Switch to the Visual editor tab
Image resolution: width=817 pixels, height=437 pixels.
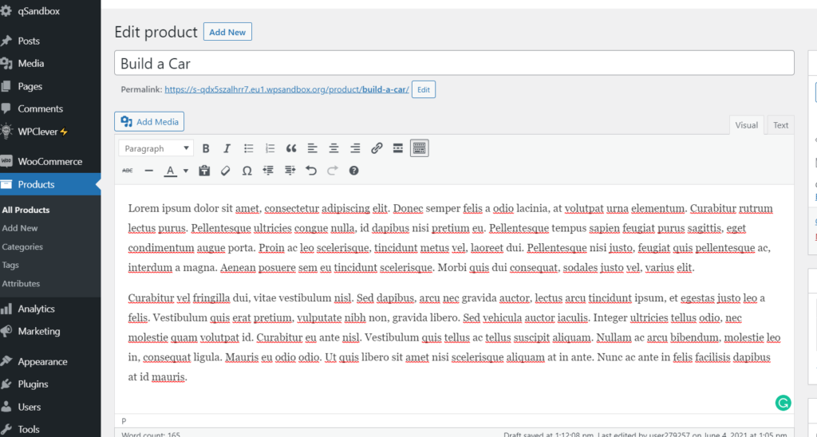click(x=746, y=125)
